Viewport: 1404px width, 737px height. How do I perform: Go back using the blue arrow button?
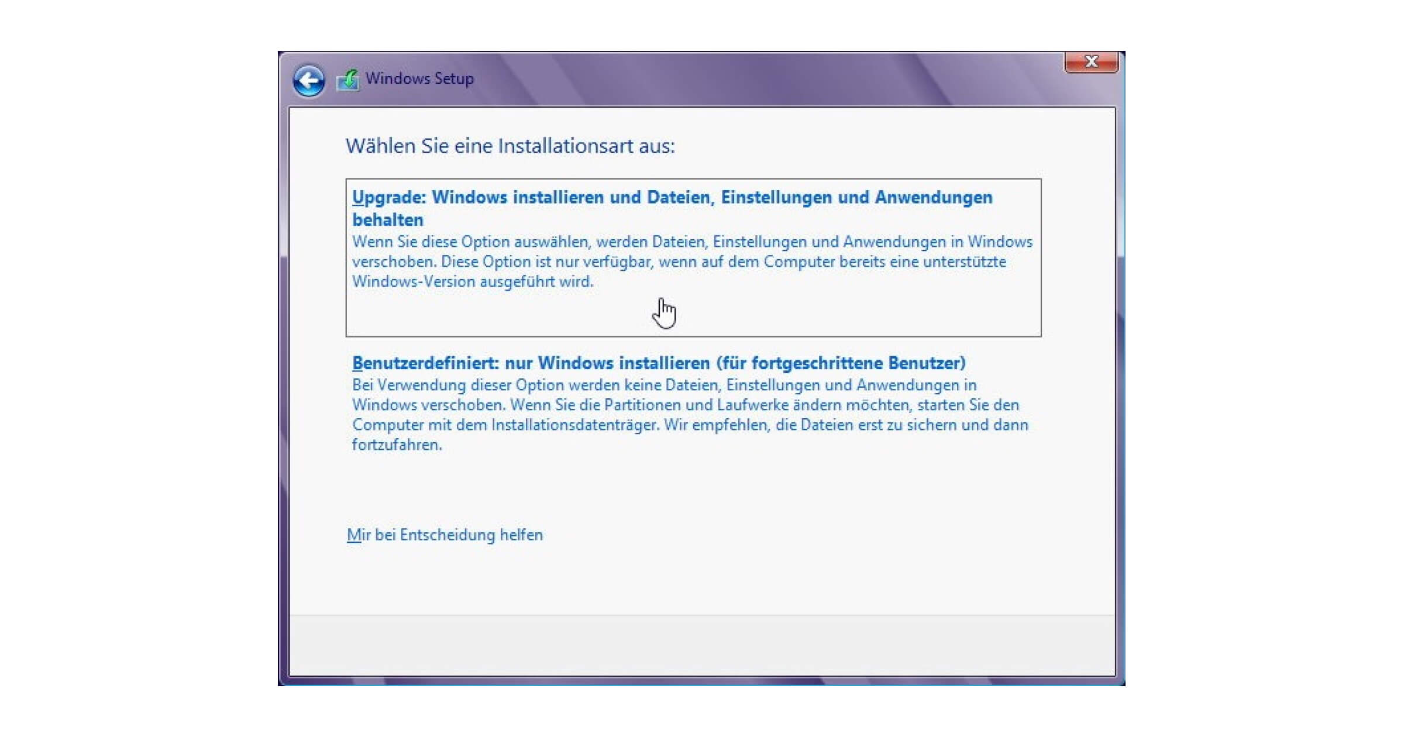[309, 80]
